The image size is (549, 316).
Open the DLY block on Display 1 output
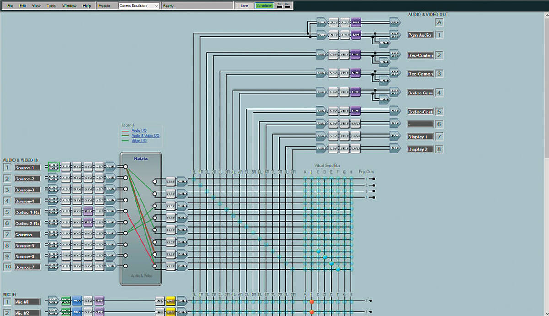[x=334, y=136]
